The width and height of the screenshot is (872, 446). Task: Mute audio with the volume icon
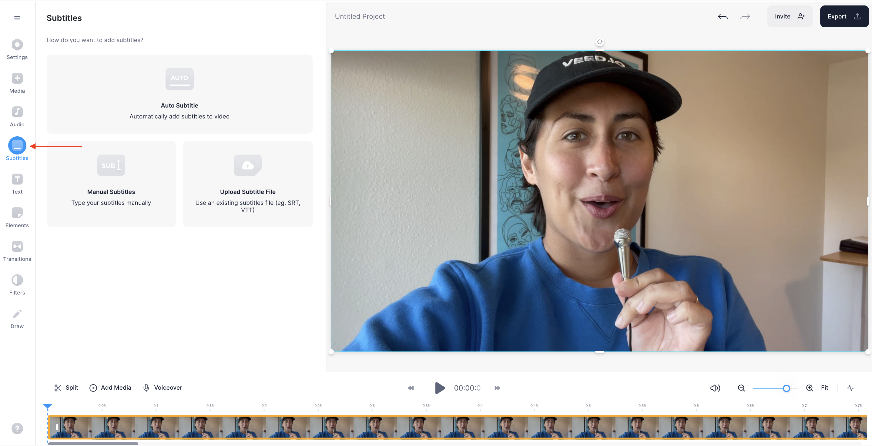(715, 388)
